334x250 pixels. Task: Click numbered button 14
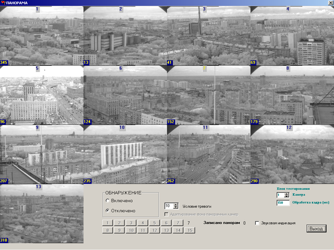178,230
